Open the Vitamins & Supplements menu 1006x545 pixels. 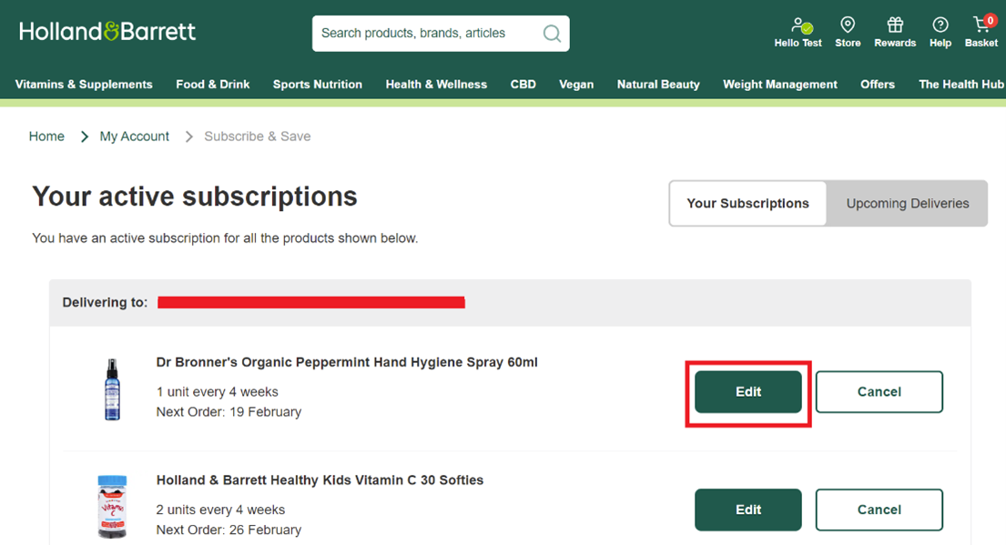pyautogui.click(x=84, y=85)
